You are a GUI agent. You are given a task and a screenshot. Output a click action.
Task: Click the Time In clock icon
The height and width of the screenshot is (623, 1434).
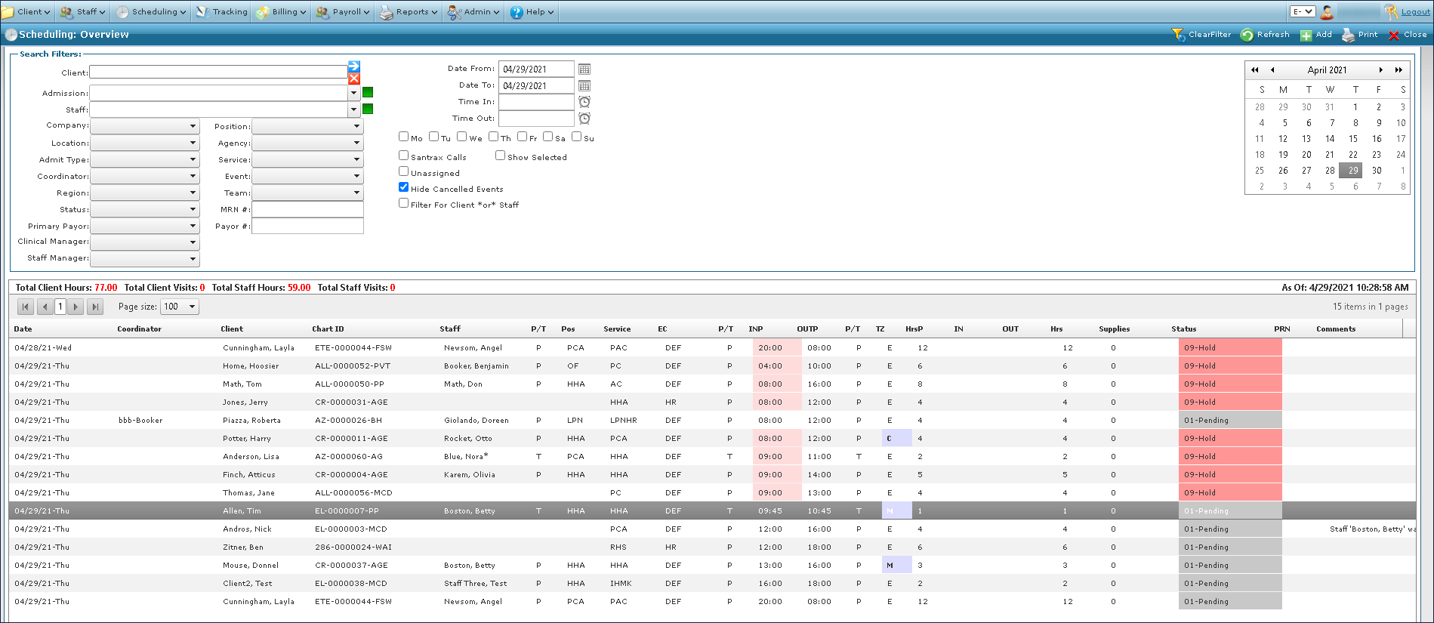pos(584,102)
